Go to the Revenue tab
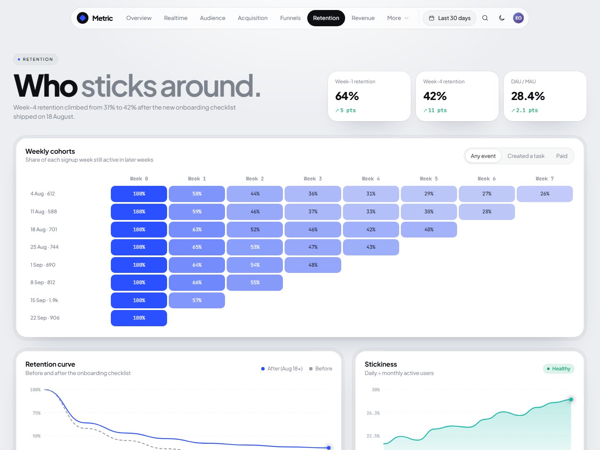Viewport: 600px width, 450px height. [x=363, y=18]
